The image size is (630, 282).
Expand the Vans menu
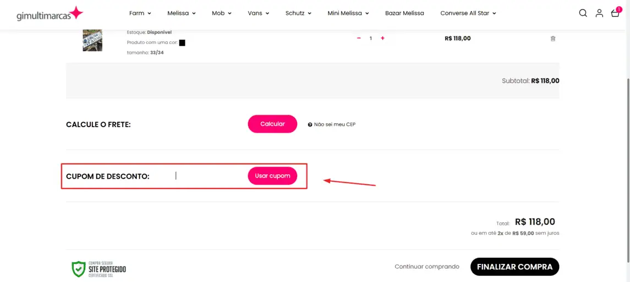259,13
